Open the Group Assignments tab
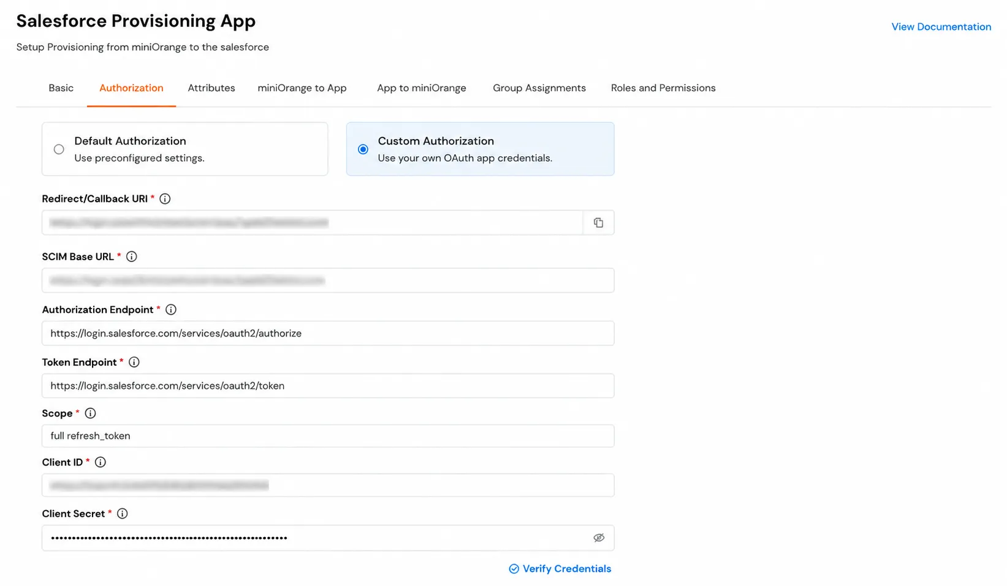Viewport: 1007px width, 586px height. point(539,88)
